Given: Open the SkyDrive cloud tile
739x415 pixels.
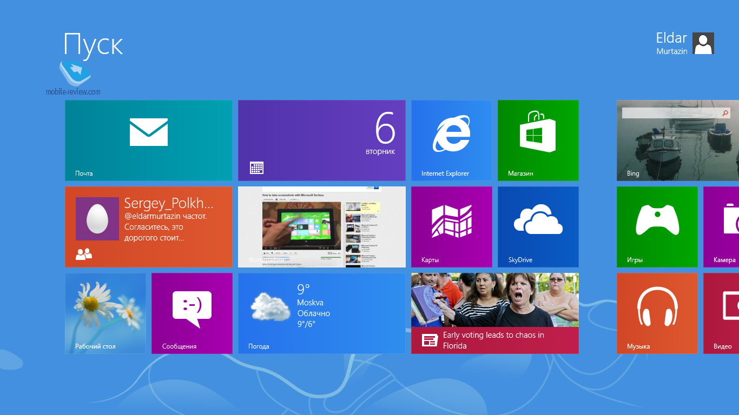Looking at the screenshot, I should click(538, 227).
